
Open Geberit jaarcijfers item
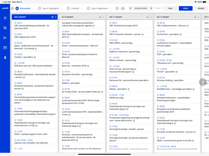point(82,82)
